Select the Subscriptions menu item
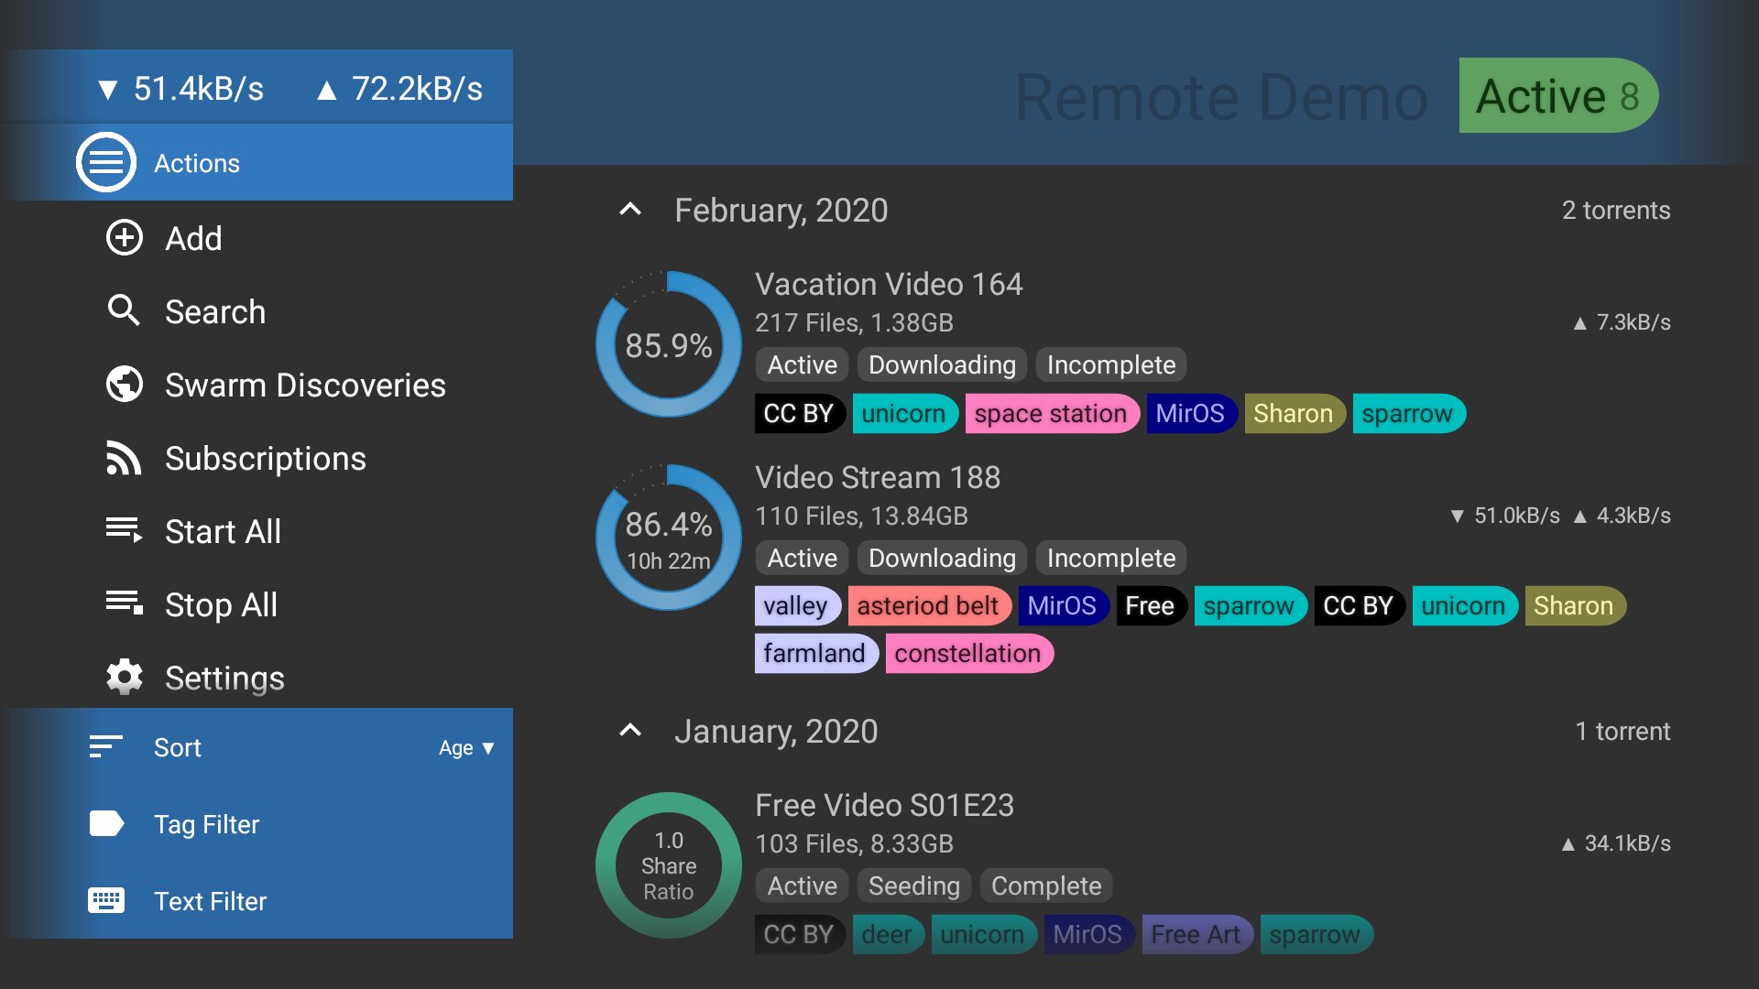The height and width of the screenshot is (989, 1759). (266, 458)
